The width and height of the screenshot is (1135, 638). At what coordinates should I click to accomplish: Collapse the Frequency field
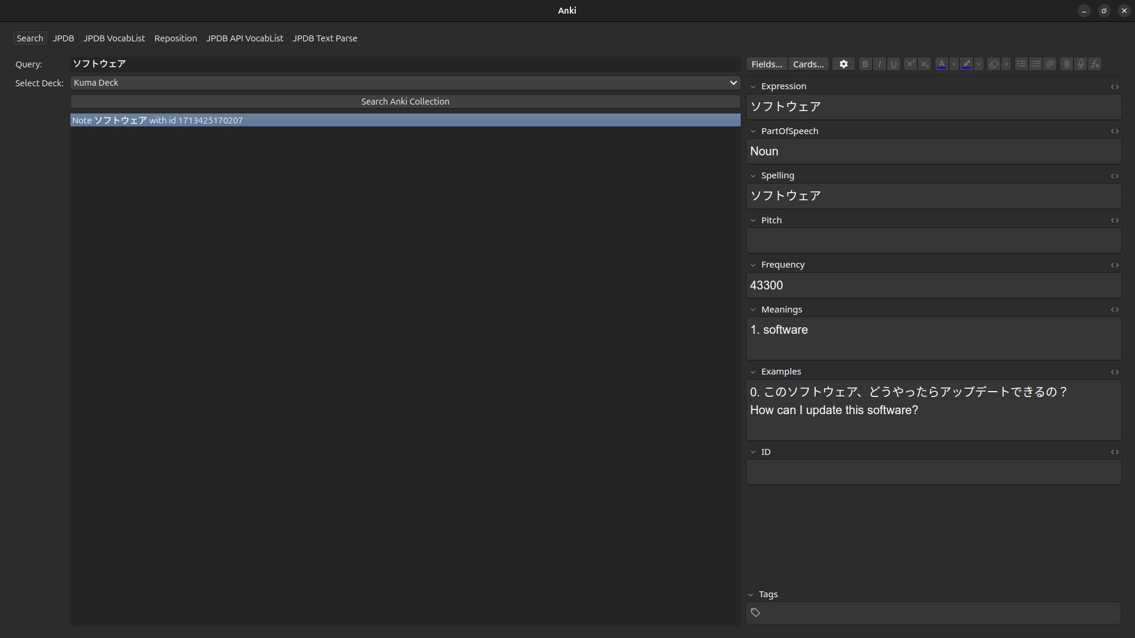[753, 265]
